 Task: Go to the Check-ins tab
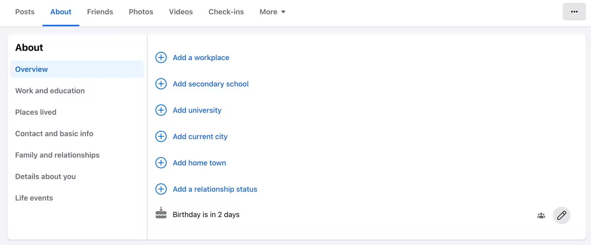[x=226, y=12]
